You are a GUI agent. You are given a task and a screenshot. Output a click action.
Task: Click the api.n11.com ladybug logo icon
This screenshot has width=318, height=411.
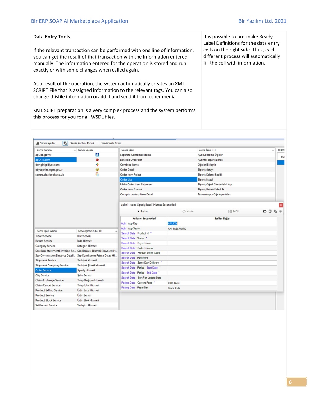(x=97, y=160)
